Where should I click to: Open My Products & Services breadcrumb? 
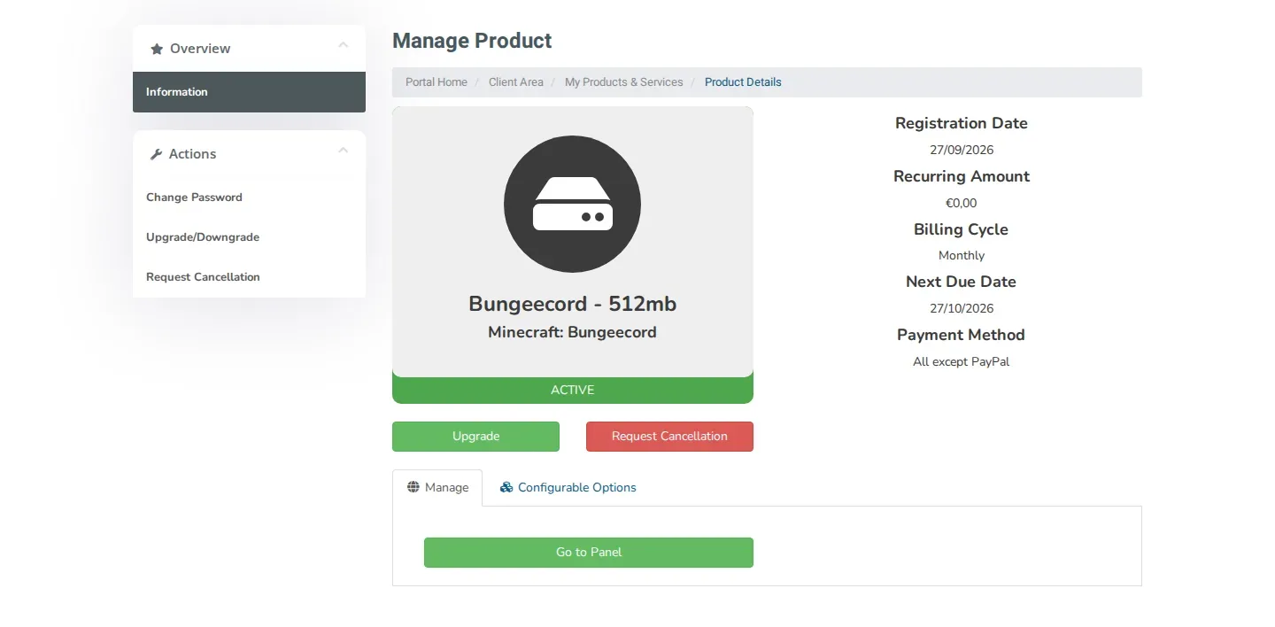624,82
